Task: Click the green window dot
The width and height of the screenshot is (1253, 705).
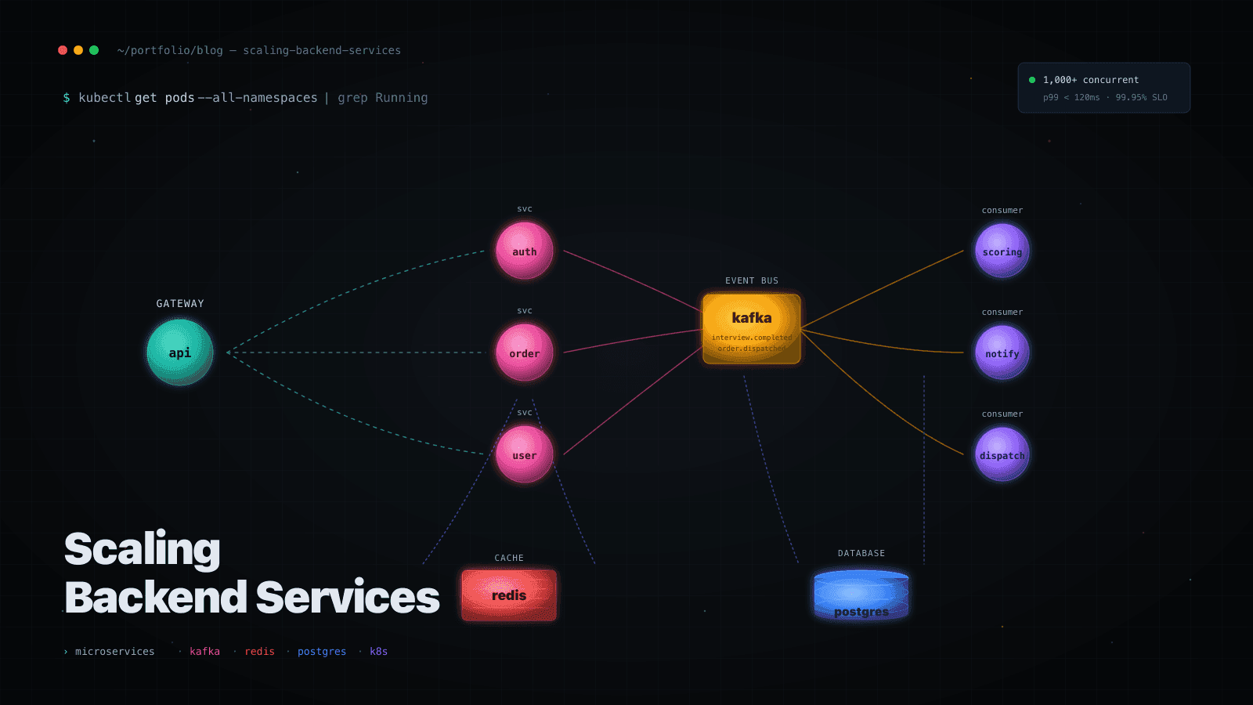Action: (x=94, y=50)
